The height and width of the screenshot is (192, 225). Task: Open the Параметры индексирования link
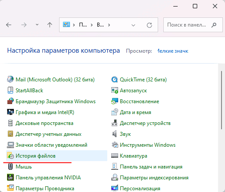tap(154, 178)
